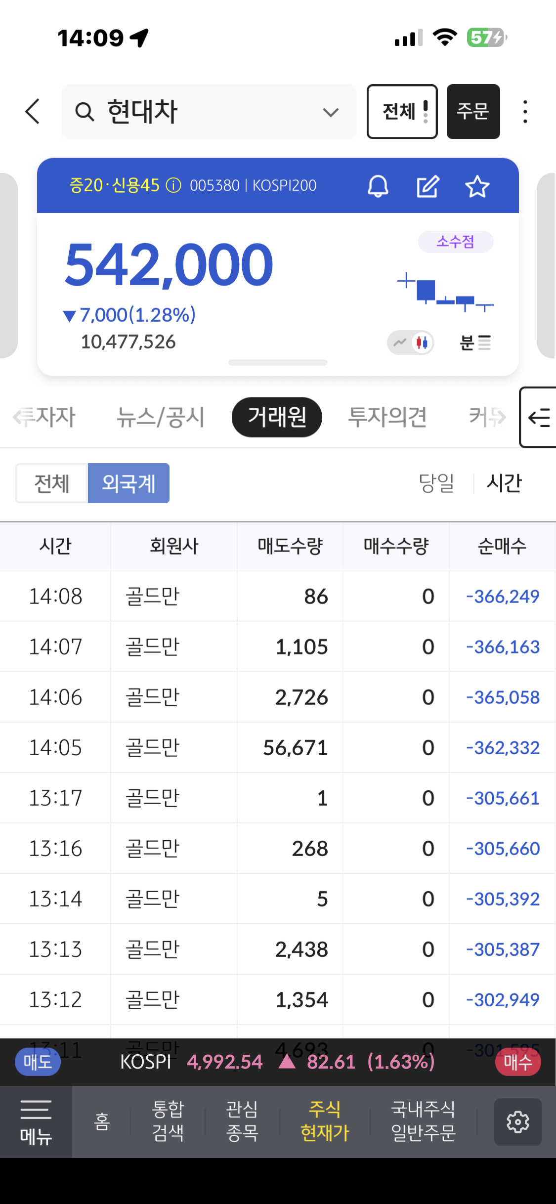Tap the back arrow icon
Image resolution: width=556 pixels, height=1204 pixels.
33,111
